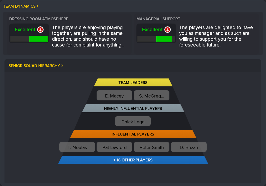Select T. Noulas in Influential Players

pyautogui.click(x=77, y=147)
